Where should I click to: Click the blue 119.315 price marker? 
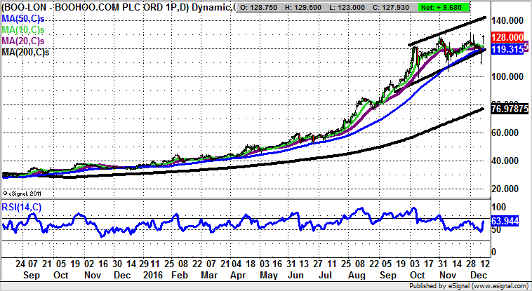click(507, 50)
